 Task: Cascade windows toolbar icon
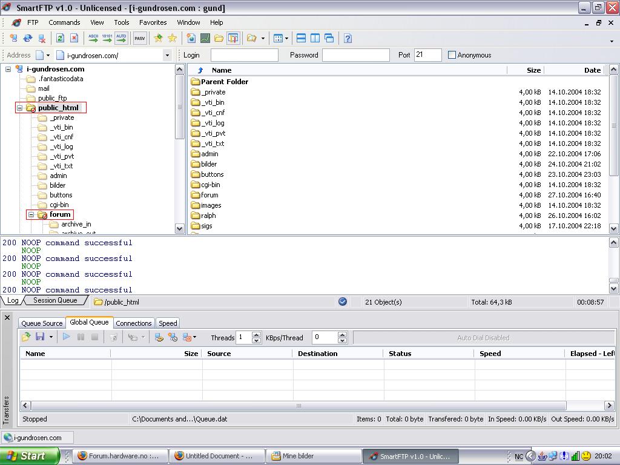coord(329,38)
